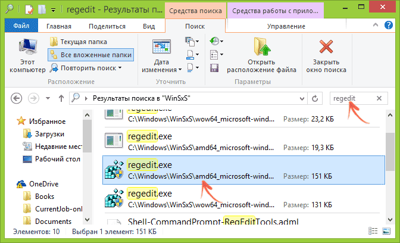Open Documents folder under OneDrive
This screenshot has height=243, width=400.
coord(47,221)
